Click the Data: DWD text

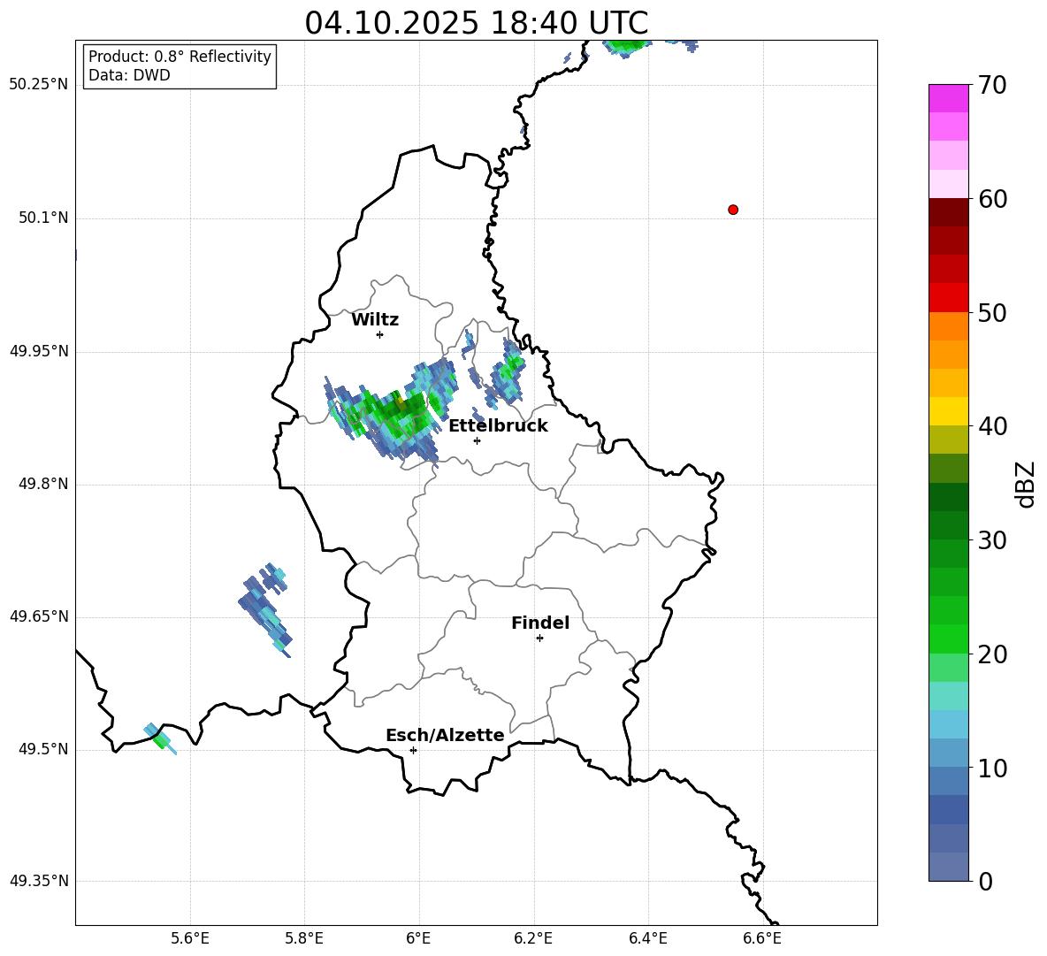tap(129, 75)
